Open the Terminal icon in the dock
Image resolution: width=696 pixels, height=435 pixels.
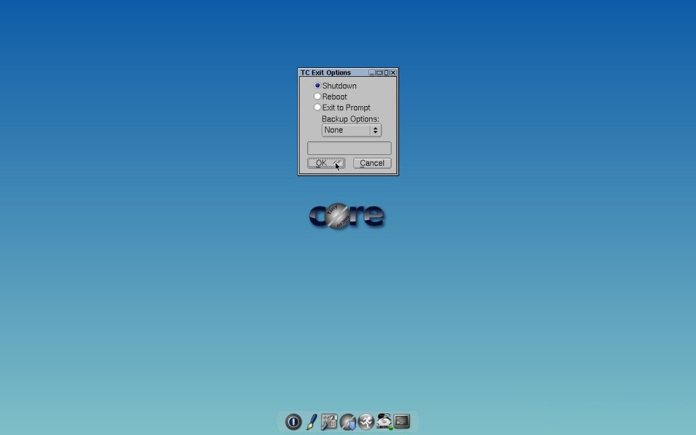pos(402,421)
